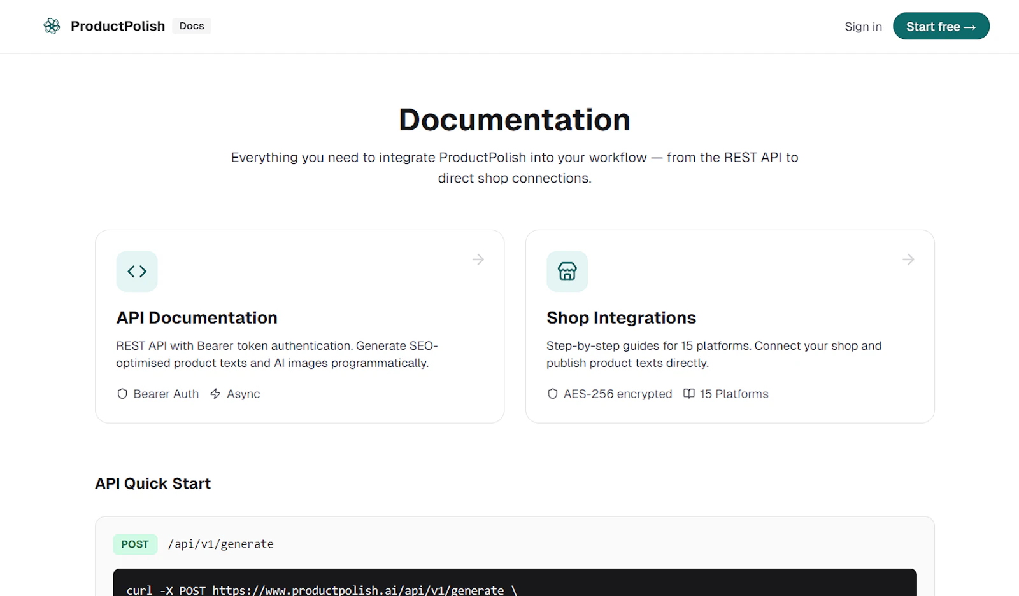The height and width of the screenshot is (596, 1019).
Task: Select the Docs badge in header
Action: [x=192, y=26]
